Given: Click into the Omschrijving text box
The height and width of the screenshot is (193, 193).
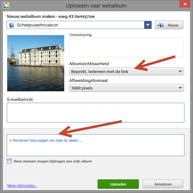Looking at the screenshot, I should point(126,48).
